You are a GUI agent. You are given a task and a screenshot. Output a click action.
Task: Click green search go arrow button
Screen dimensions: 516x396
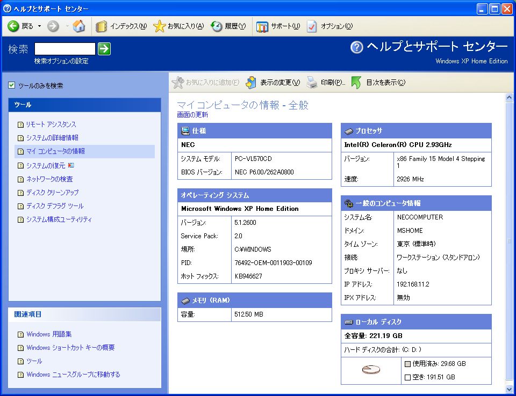[x=104, y=49]
